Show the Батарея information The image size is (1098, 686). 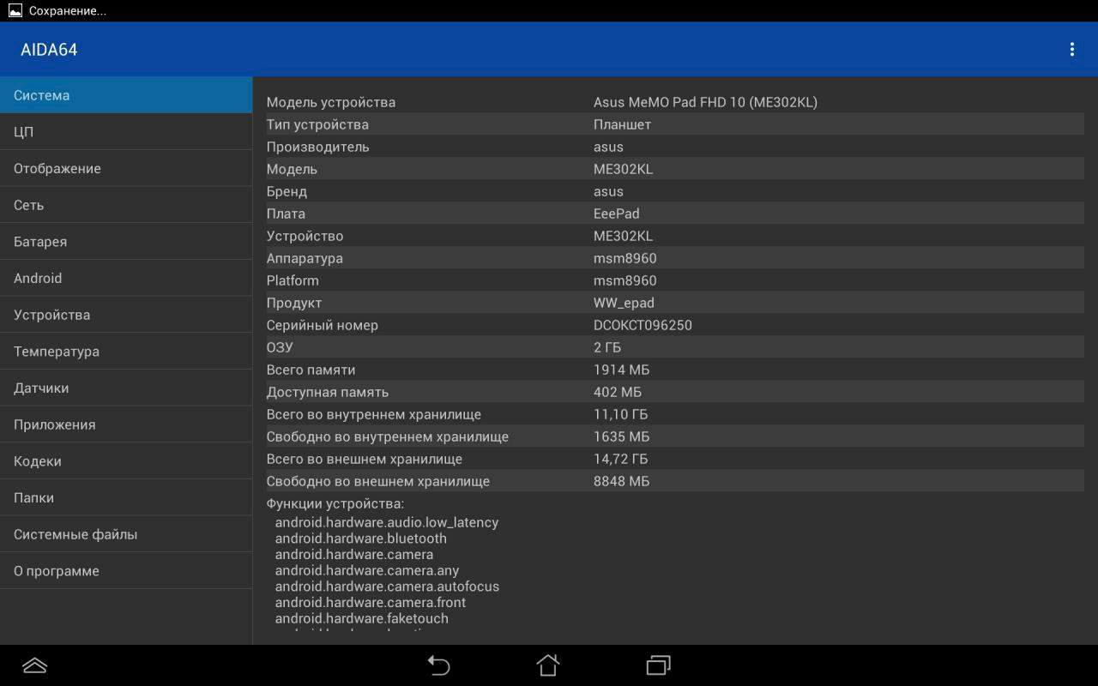point(126,242)
